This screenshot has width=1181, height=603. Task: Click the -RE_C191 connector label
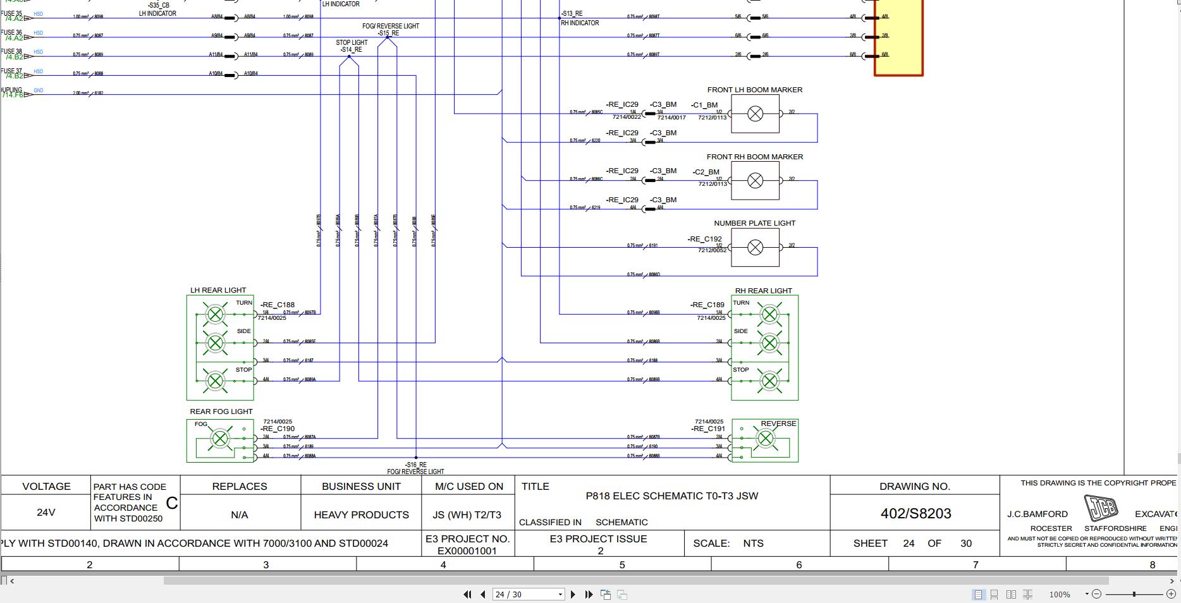point(708,429)
